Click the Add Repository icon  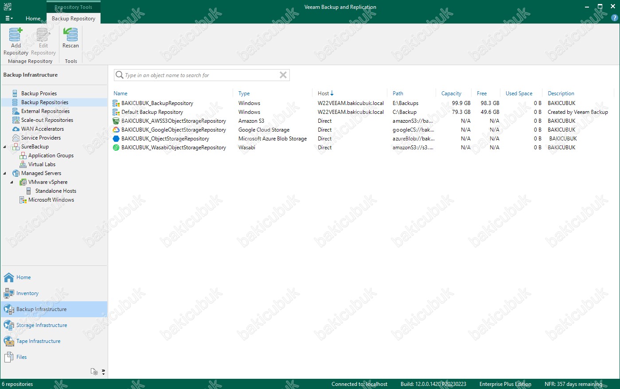click(x=16, y=35)
